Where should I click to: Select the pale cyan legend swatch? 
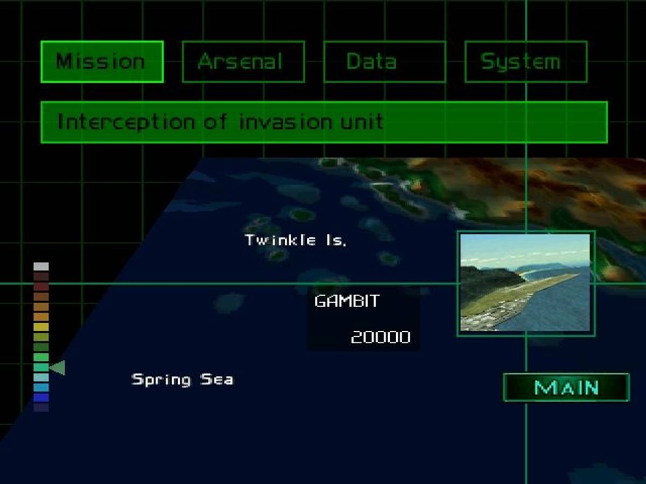[41, 378]
